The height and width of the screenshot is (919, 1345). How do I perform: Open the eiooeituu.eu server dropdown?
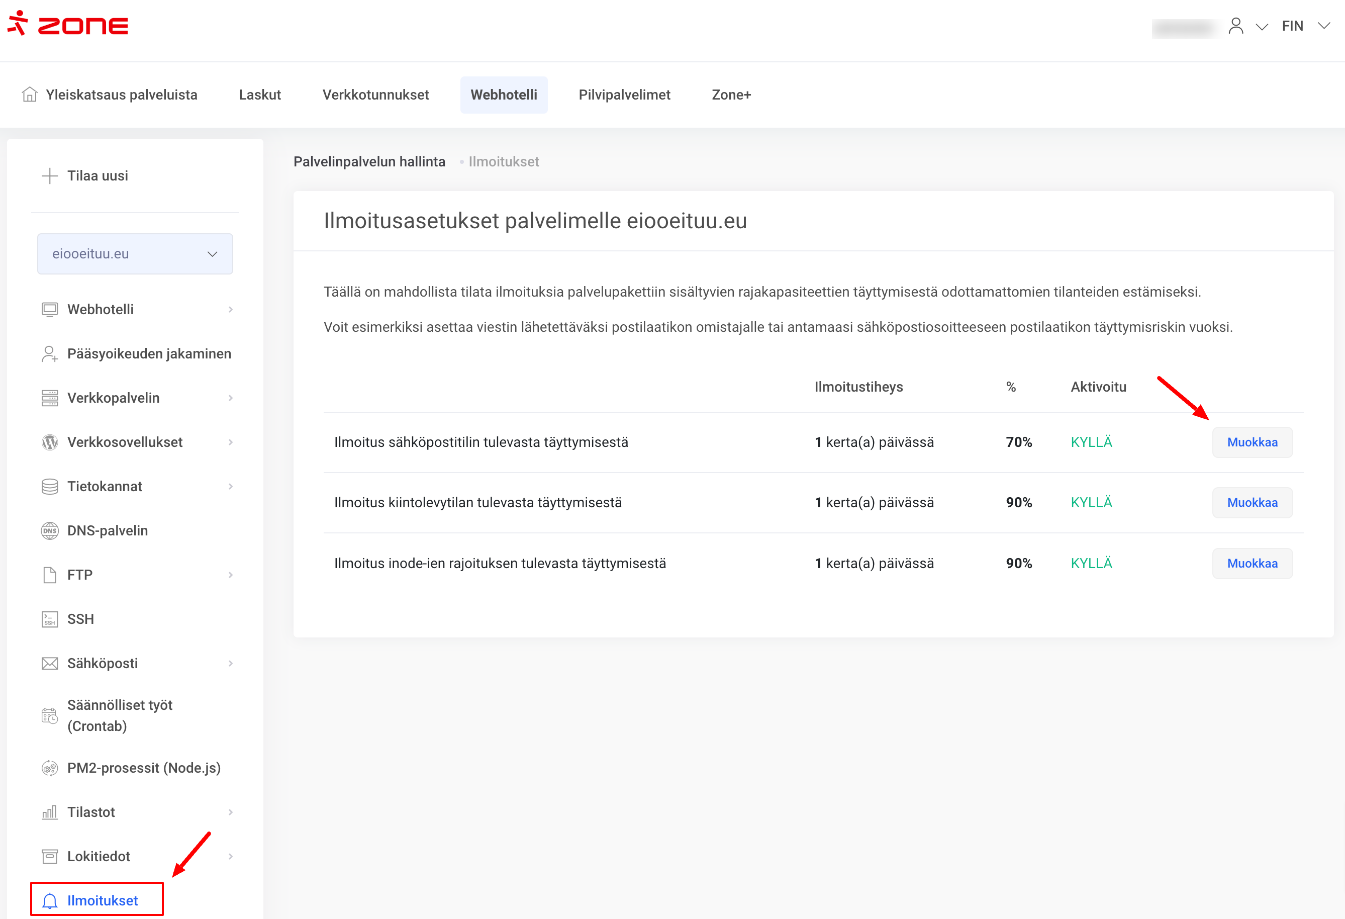pyautogui.click(x=135, y=254)
